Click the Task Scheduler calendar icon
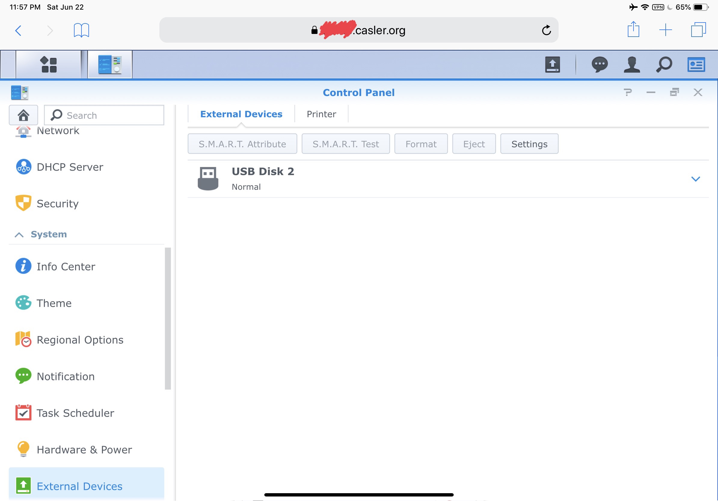This screenshot has height=501, width=718. coord(23,412)
